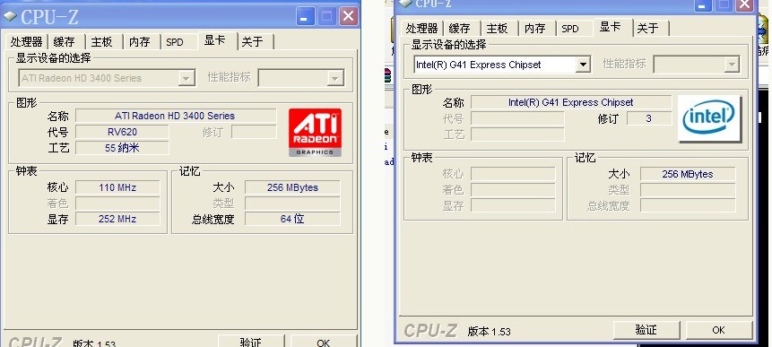Screen dimensions: 772x347
Task: Open the 处理器 tab in left CPU-Z window
Action: pos(27,42)
